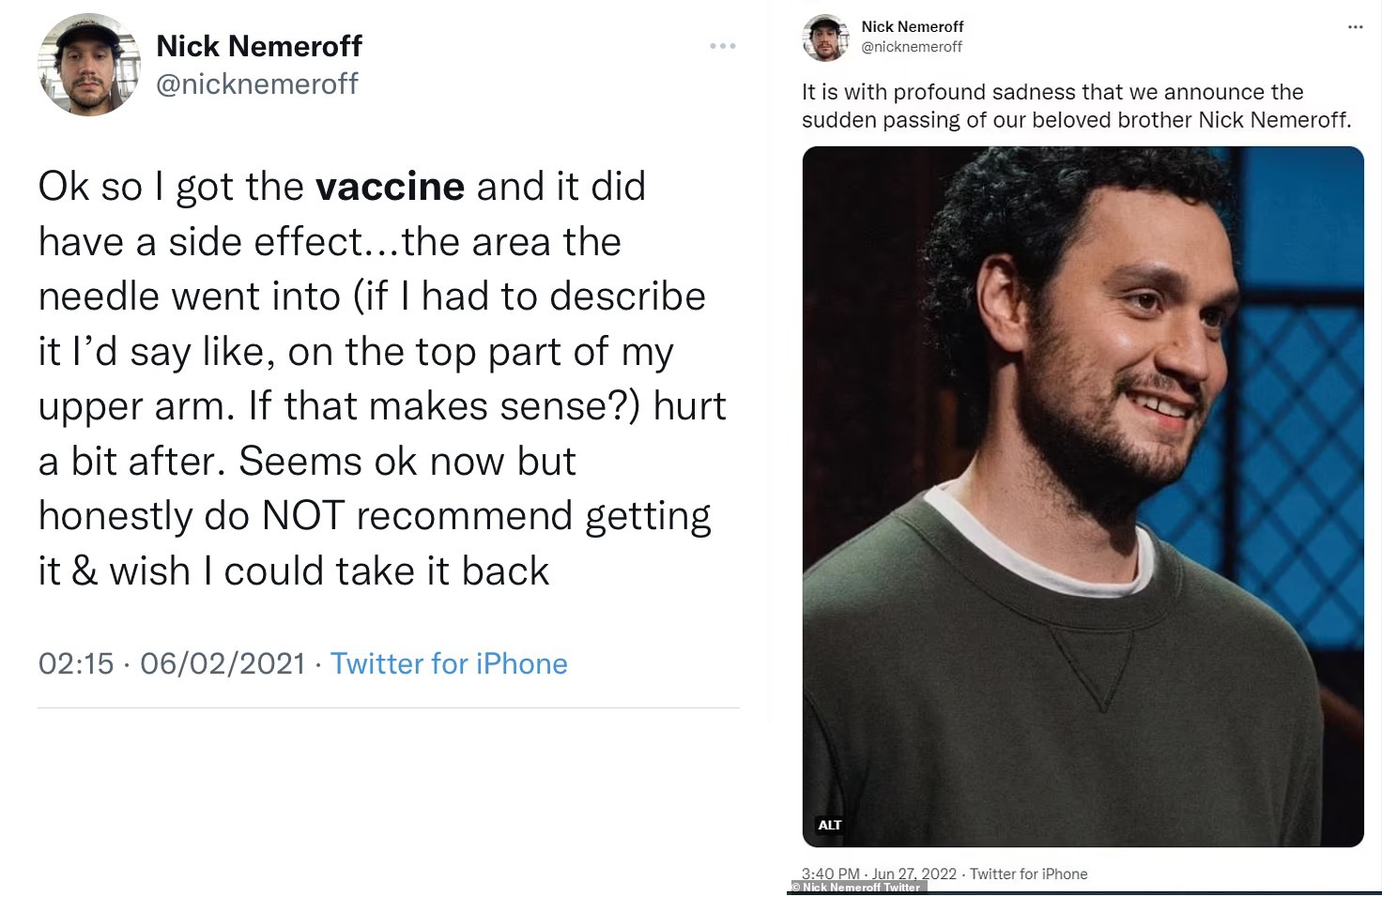
Task: Click the small Nick Nemeroff name above the announcement
Action: tap(913, 26)
